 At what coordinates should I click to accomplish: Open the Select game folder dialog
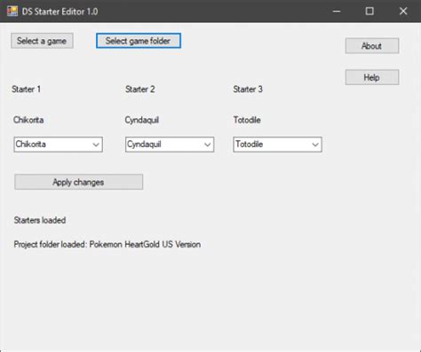pyautogui.click(x=139, y=41)
